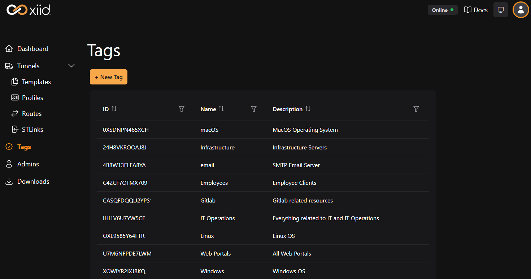The image size is (531, 279).
Task: Click the Downloads arrow icon
Action: [x=9, y=182]
